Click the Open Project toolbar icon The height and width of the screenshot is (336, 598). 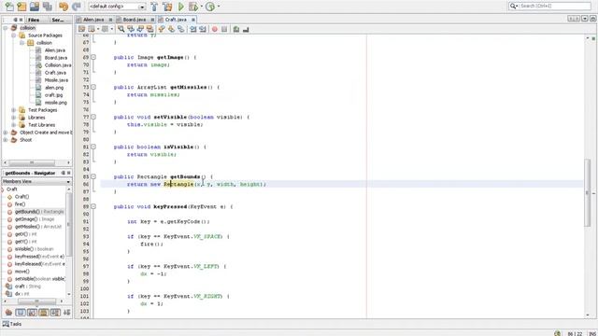click(x=35, y=7)
